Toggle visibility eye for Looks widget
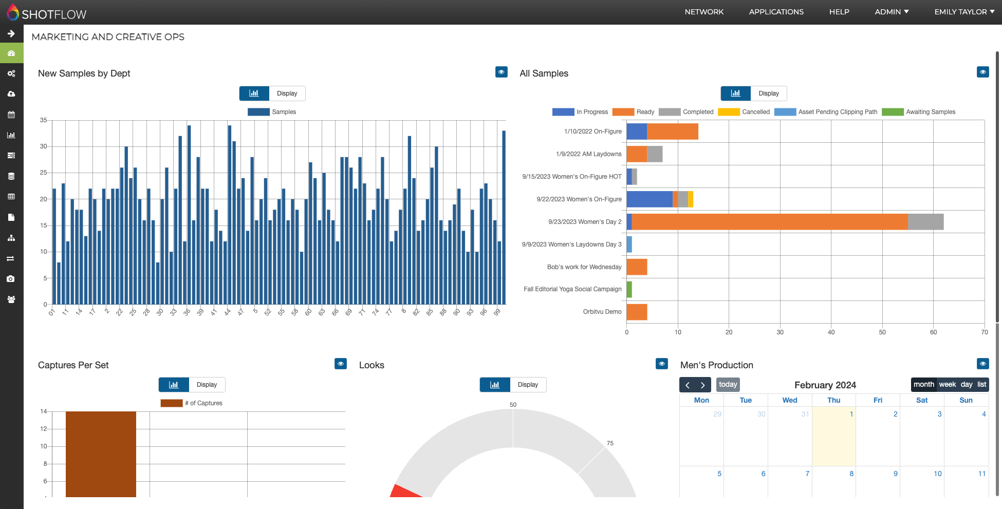 [662, 364]
